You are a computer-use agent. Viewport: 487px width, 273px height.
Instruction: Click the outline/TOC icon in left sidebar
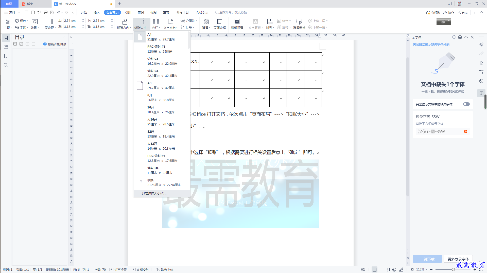(6, 38)
